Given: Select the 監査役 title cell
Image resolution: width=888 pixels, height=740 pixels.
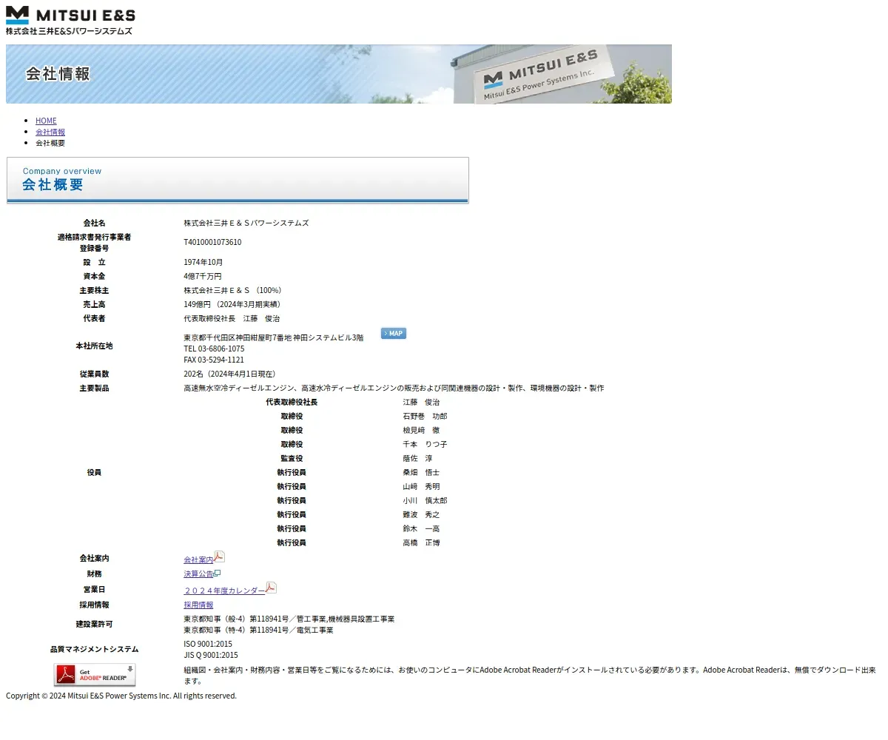Looking at the screenshot, I should point(292,458).
